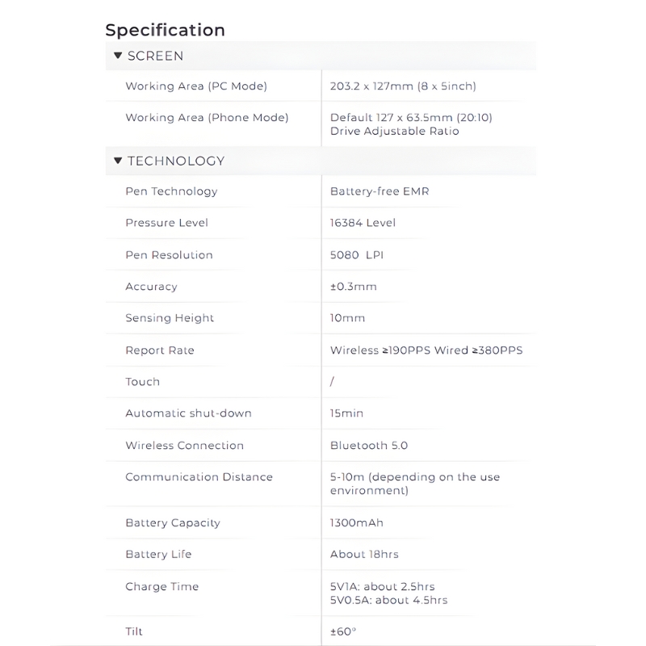Click the Report Rate value text
The height and width of the screenshot is (646, 646).
click(431, 350)
